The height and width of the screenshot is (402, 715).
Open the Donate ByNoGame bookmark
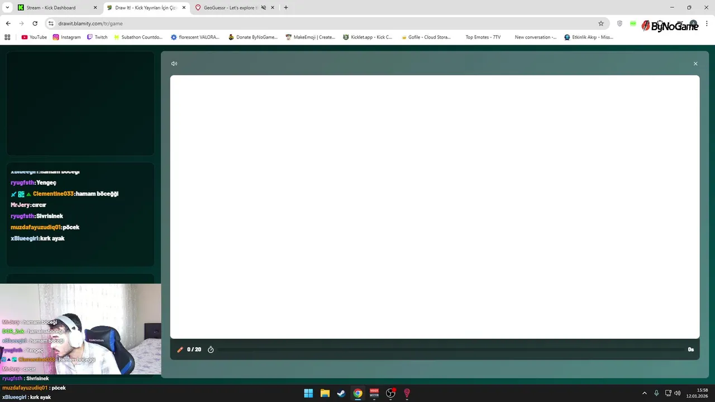pyautogui.click(x=252, y=37)
